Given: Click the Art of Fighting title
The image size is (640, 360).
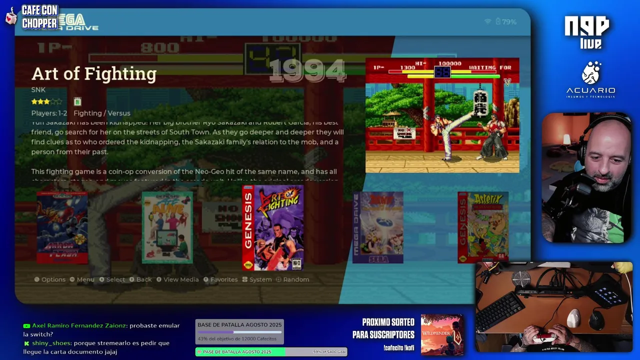Looking at the screenshot, I should (94, 73).
